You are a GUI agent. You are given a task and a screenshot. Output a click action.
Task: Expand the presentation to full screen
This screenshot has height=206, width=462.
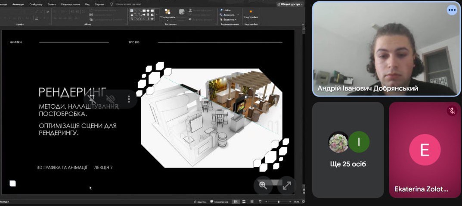click(x=287, y=185)
